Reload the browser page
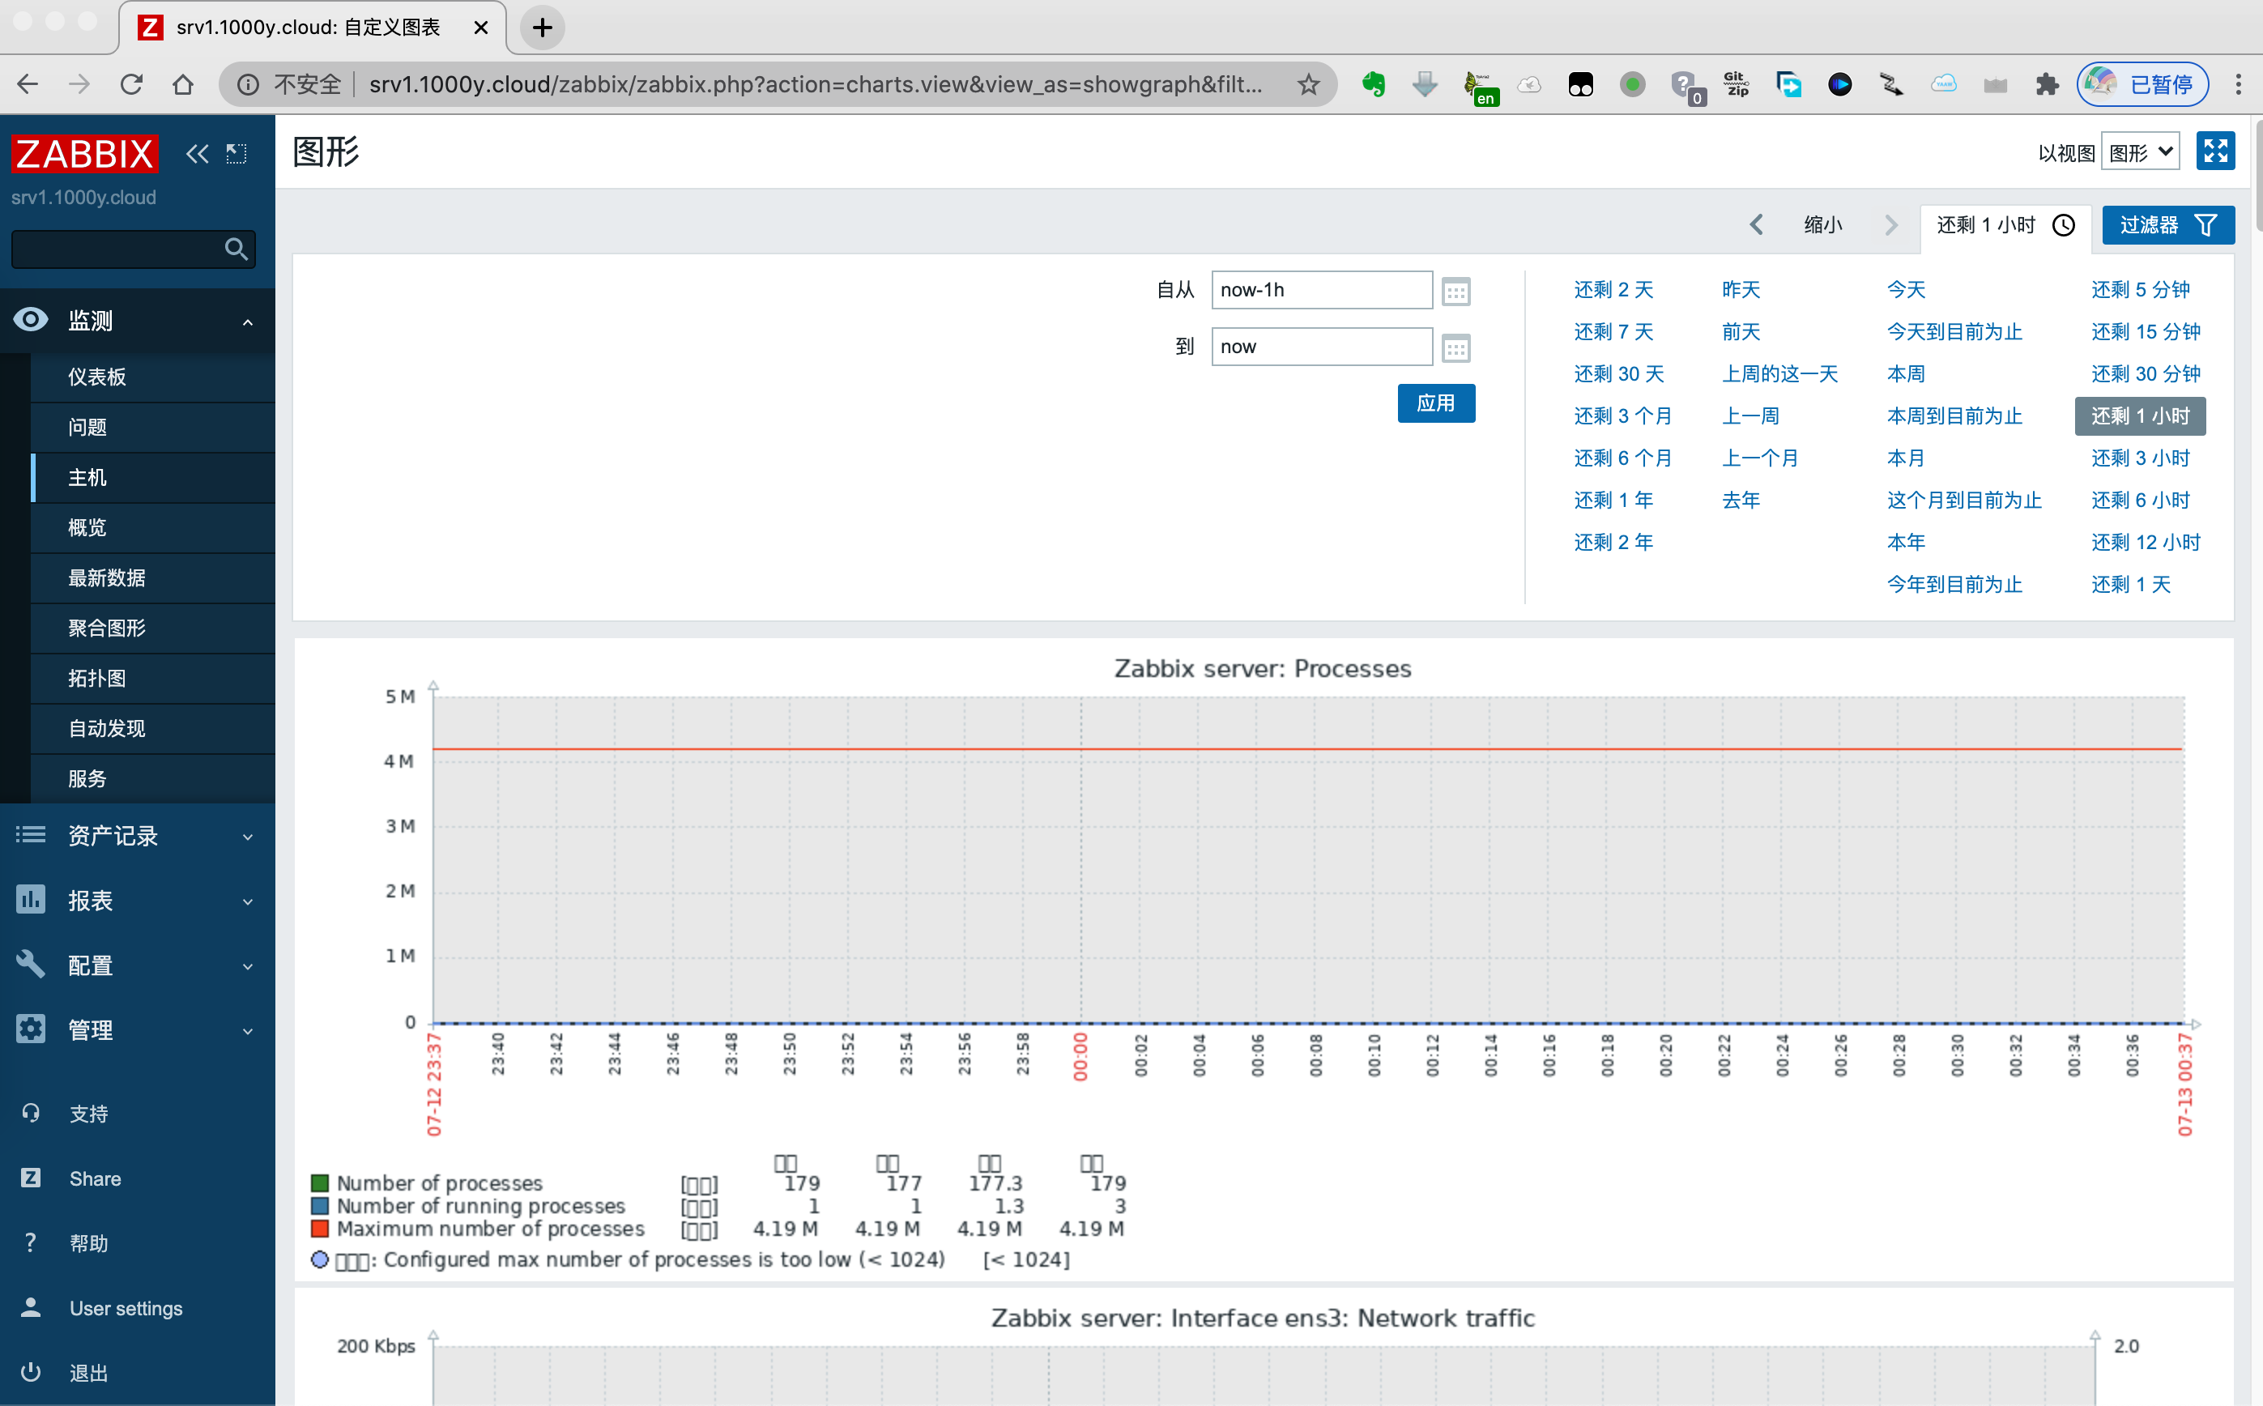 point(131,84)
